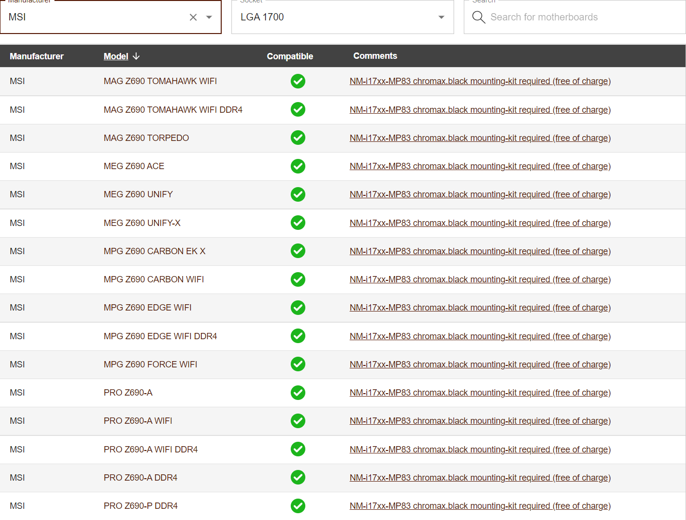Open mounting-kit link for MEG Z690 ACE

[480, 166]
